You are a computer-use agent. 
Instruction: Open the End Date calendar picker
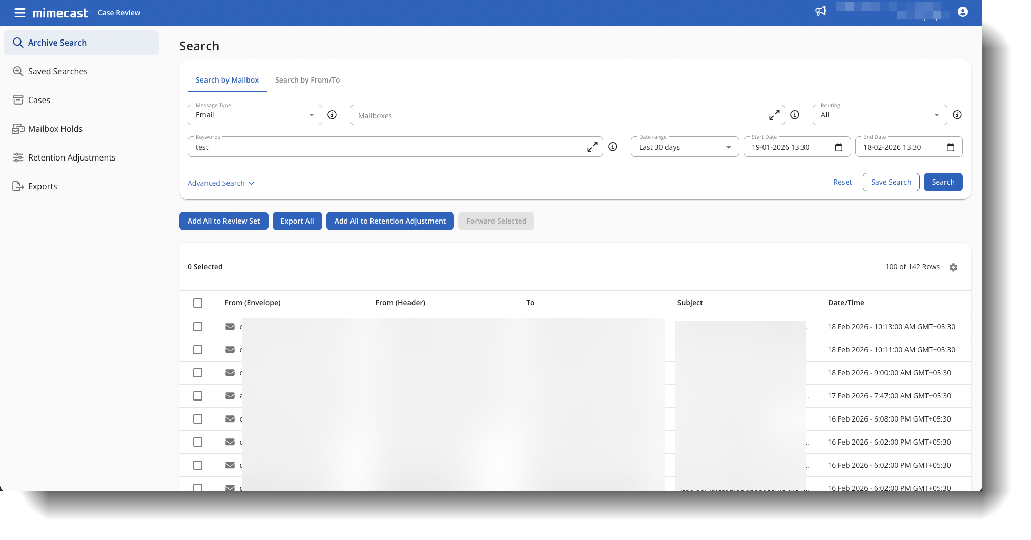(x=951, y=148)
